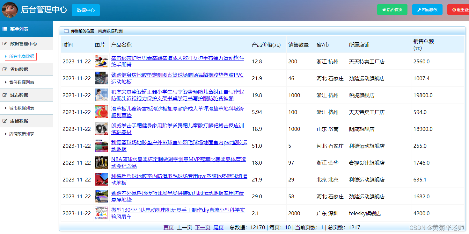Go to 下一页 next page
Viewport: 469px width, 234px height.
click(203, 227)
